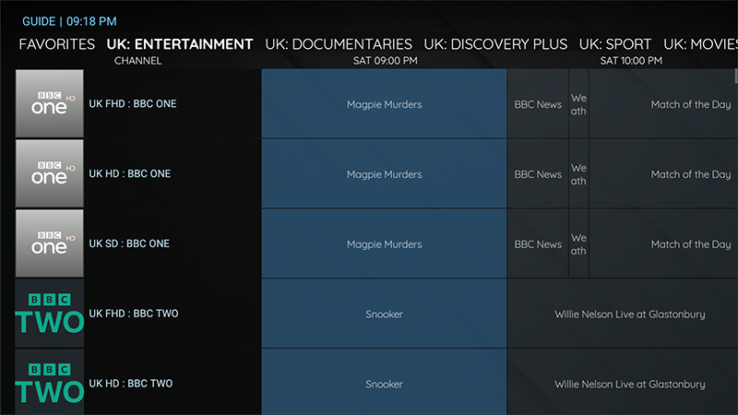Open the UK: Documentaries category tab
738x415 pixels.
pos(338,44)
